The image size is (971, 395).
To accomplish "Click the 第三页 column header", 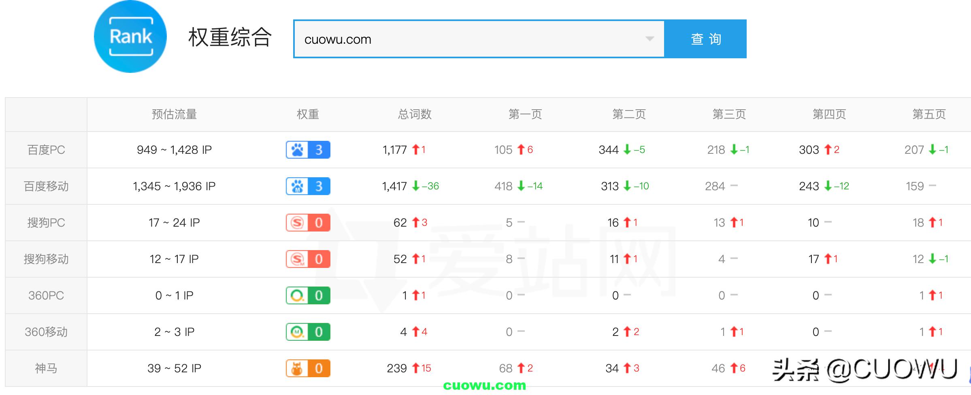I will [x=729, y=115].
